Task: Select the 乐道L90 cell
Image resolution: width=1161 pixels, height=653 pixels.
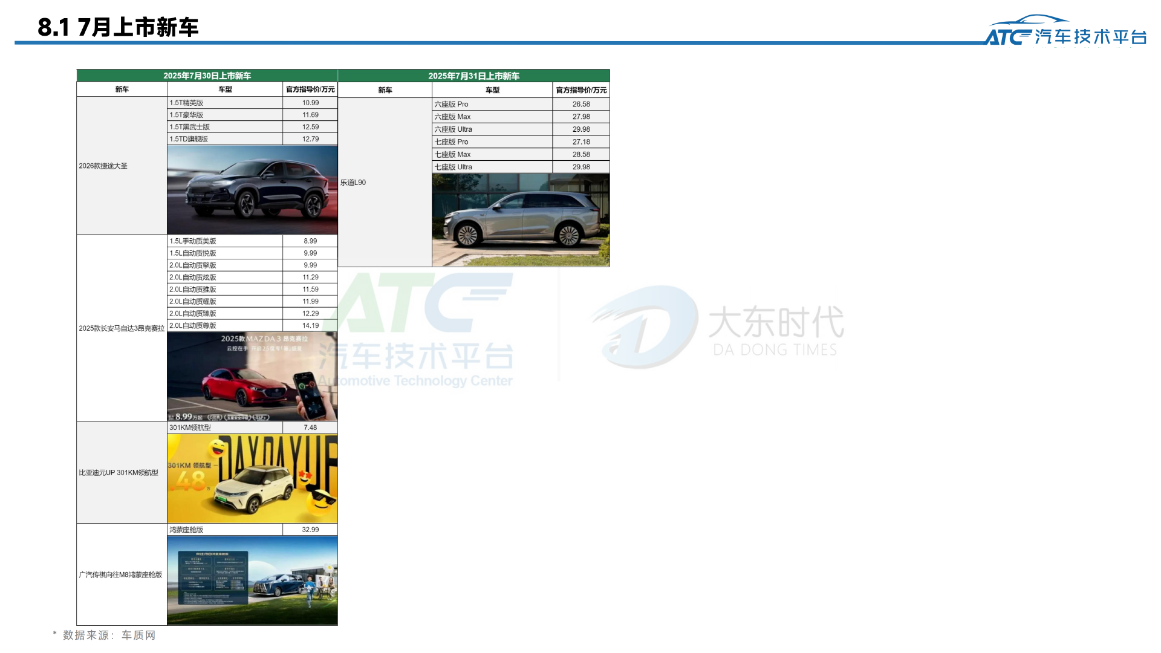Action: pos(385,183)
